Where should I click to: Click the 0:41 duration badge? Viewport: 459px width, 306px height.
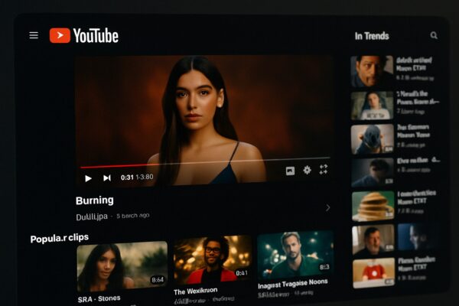point(242,273)
